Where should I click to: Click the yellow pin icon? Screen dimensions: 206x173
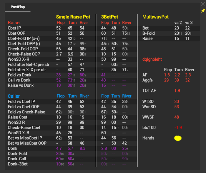[x=203, y=11]
